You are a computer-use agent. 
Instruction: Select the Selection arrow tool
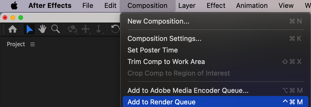click(29, 29)
